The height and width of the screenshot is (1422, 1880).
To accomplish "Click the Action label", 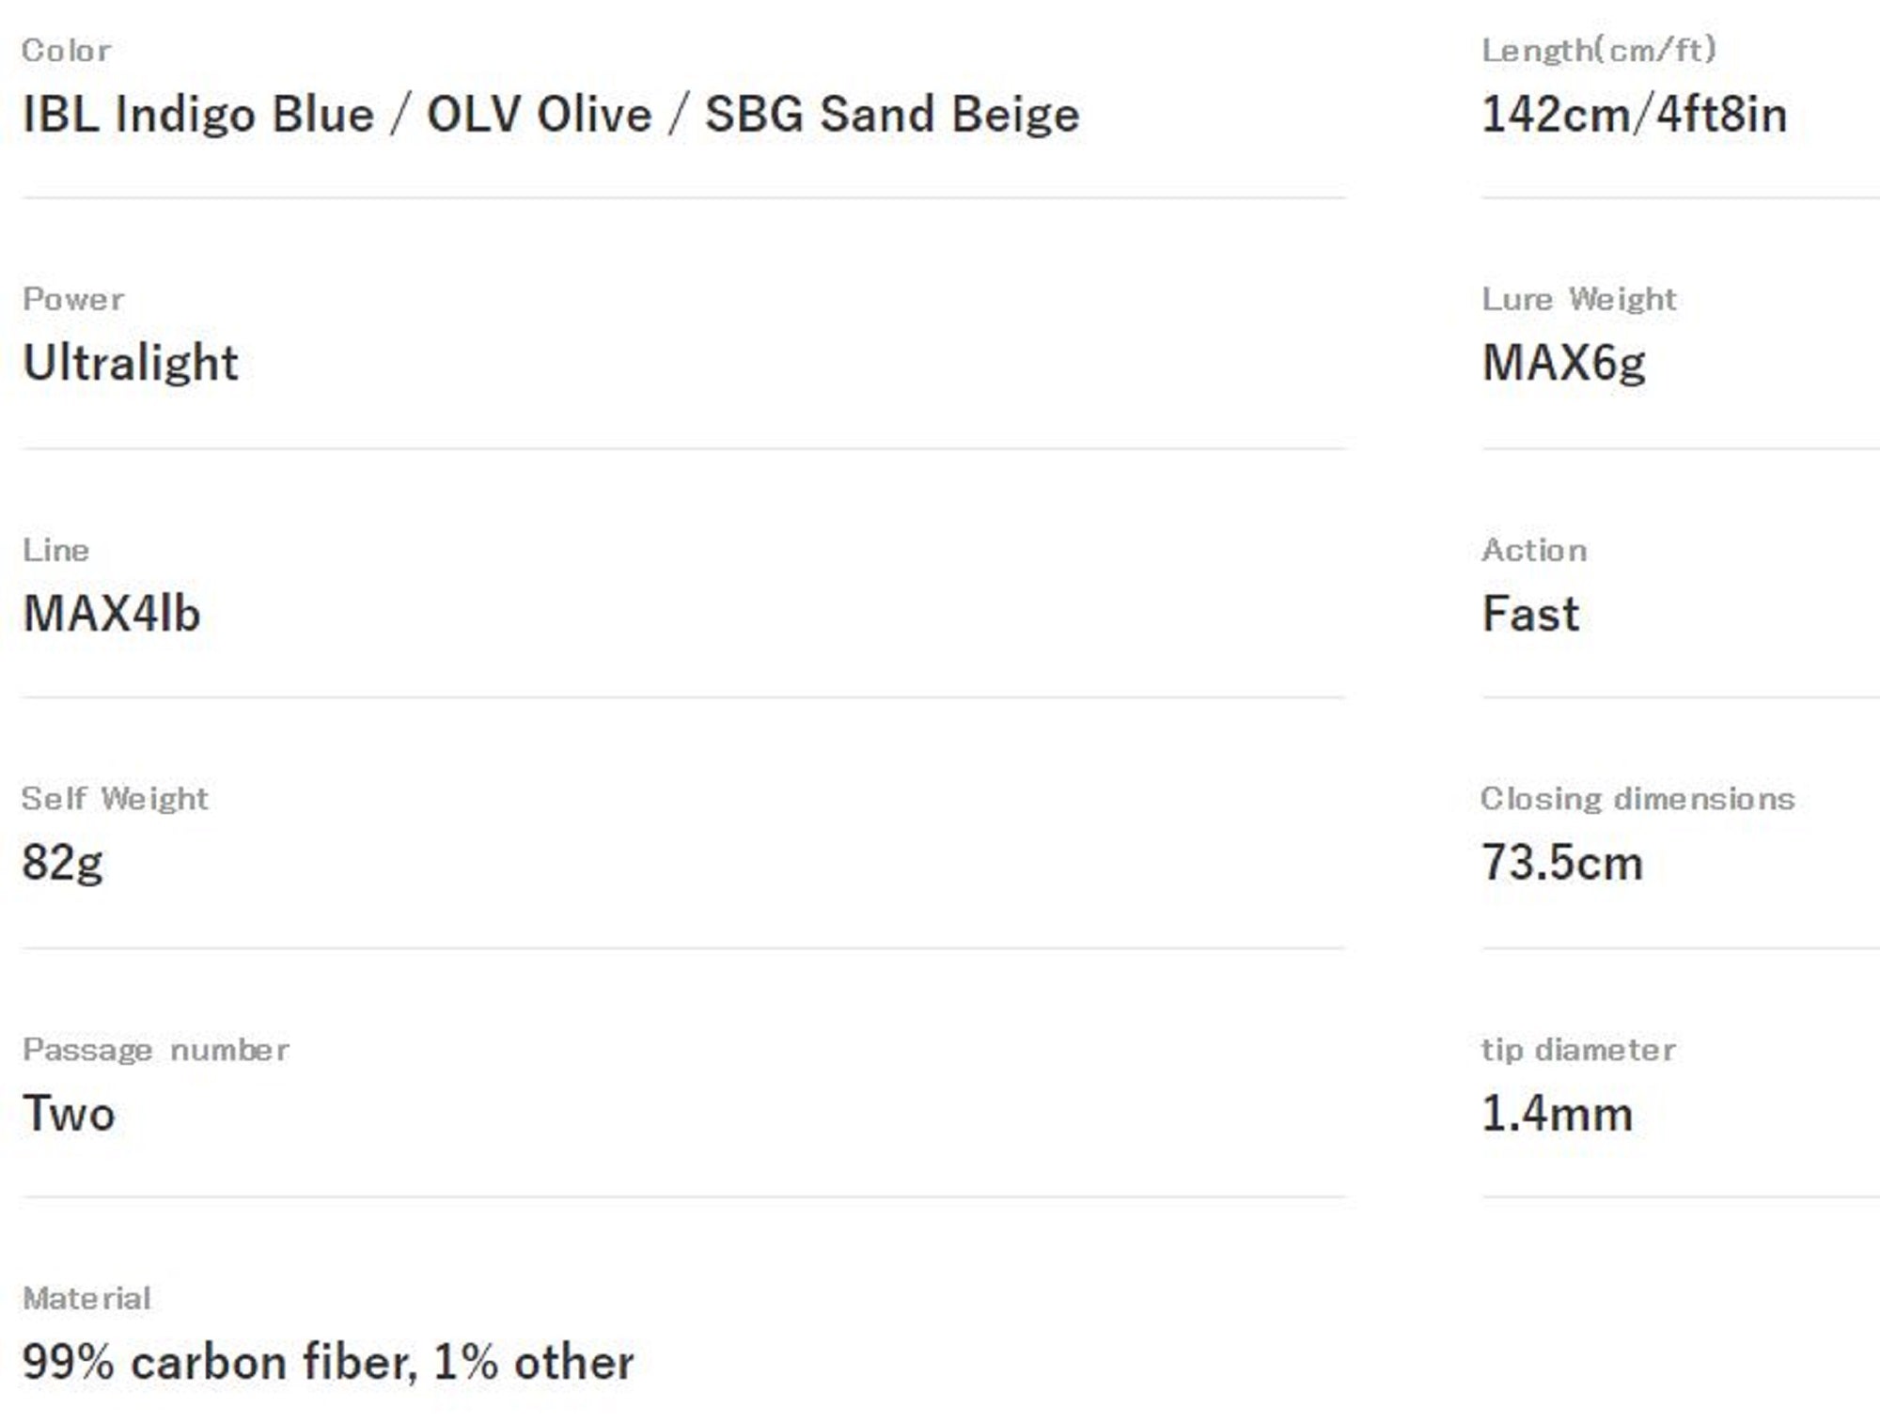I will tap(1533, 550).
